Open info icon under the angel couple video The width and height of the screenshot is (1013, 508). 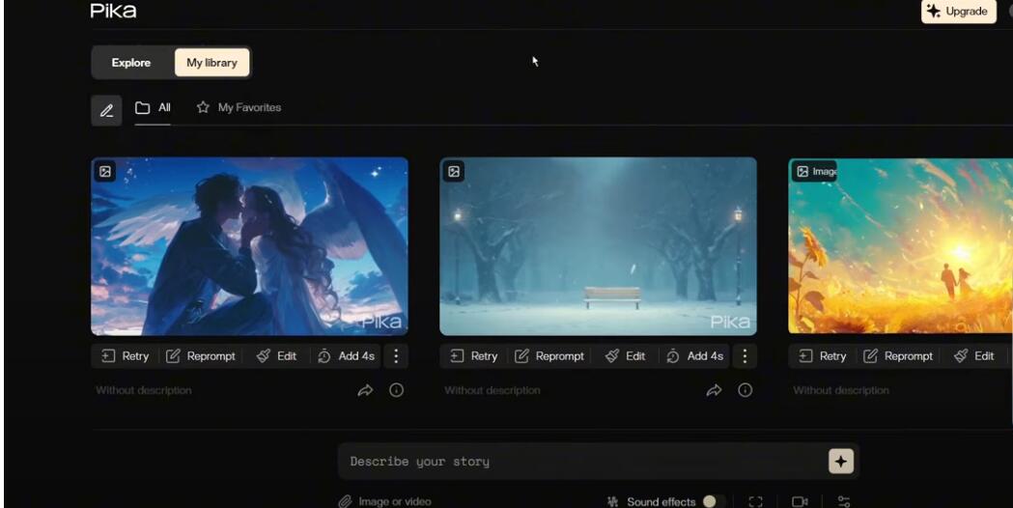point(396,390)
